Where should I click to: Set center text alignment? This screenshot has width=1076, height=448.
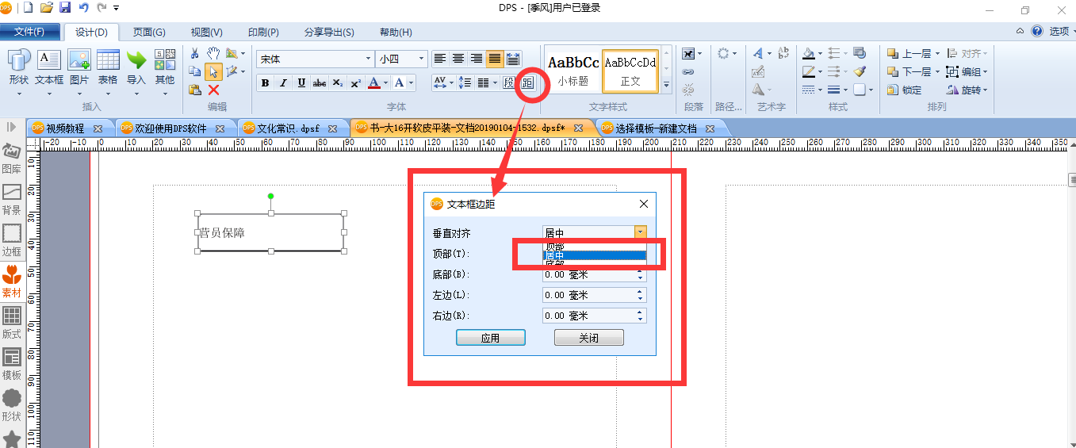pos(458,59)
